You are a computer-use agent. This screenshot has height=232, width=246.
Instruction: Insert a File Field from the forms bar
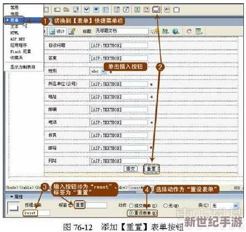tap(147, 10)
